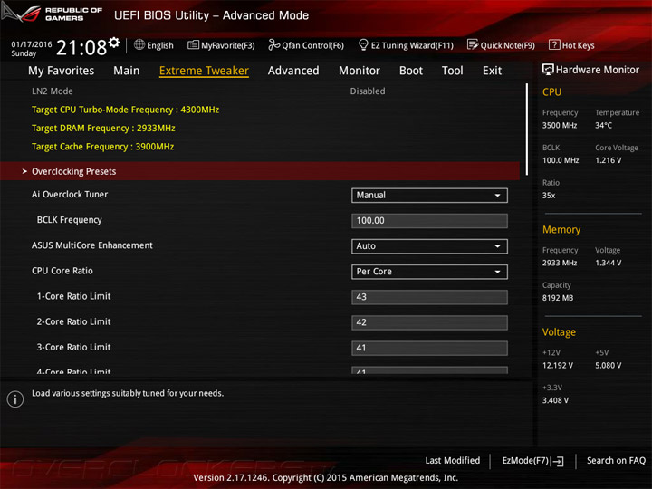Click the 1.216 V core voltage value
This screenshot has height=489, width=652.
608,160
